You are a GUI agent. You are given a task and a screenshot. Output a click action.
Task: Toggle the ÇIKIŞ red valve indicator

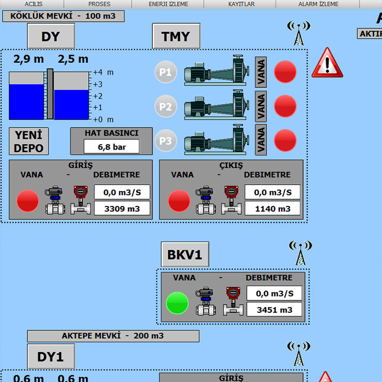click(179, 201)
